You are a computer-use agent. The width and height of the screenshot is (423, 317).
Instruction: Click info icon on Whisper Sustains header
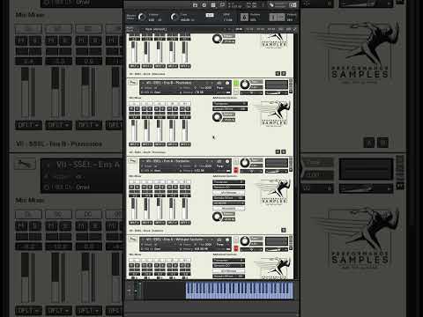click(x=227, y=240)
